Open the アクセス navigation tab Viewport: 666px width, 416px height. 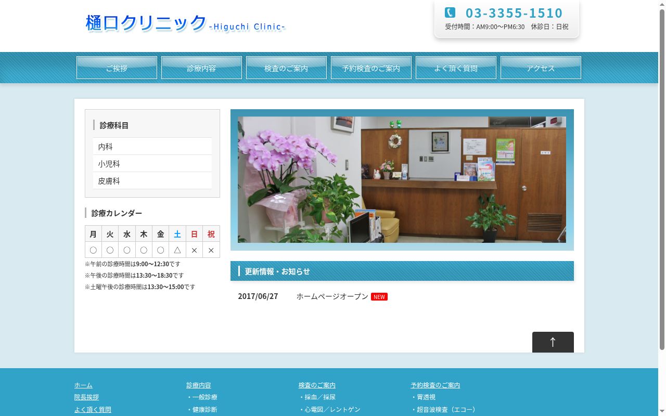click(541, 68)
